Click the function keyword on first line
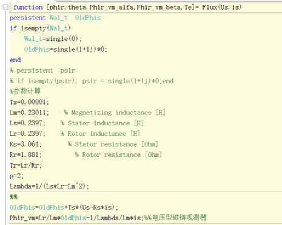The image size is (282, 225). click(28, 7)
